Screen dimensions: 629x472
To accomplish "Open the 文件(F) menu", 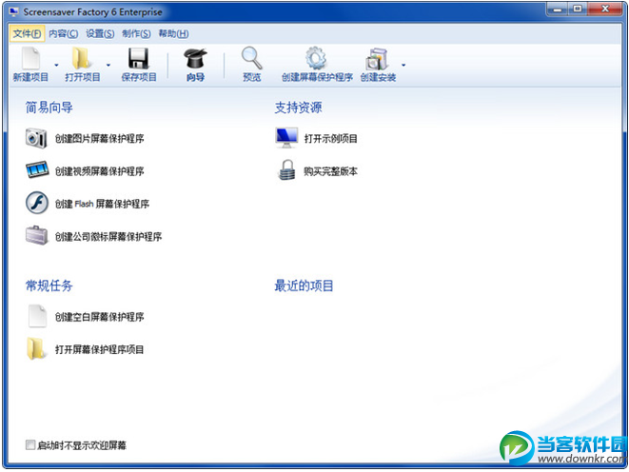I will click(27, 33).
